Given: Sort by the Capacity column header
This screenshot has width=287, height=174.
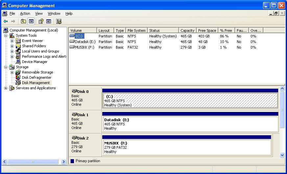Looking at the screenshot, I should click(x=187, y=30).
